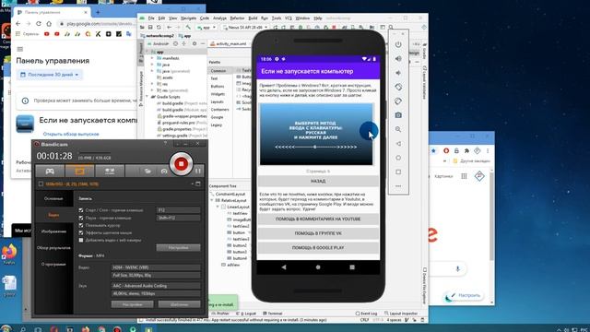Click the emulator volume up icon

(398, 59)
